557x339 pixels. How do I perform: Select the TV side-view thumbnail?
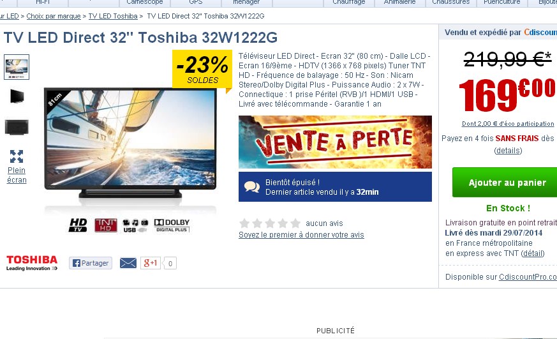[17, 96]
